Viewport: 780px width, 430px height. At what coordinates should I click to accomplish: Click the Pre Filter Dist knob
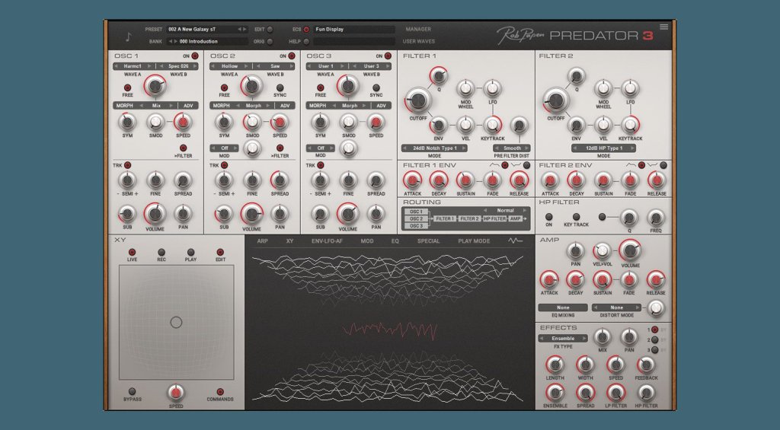click(x=519, y=125)
